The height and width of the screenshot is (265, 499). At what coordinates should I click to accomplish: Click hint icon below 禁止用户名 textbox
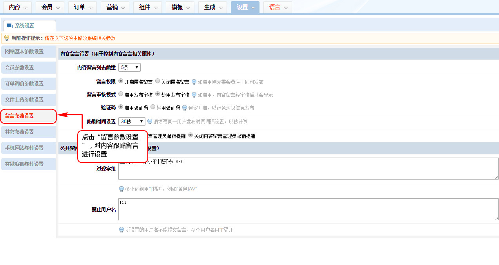122,230
